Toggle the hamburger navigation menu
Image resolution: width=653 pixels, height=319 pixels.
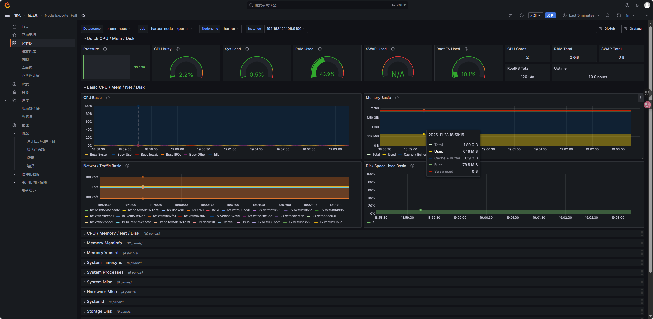tap(7, 15)
